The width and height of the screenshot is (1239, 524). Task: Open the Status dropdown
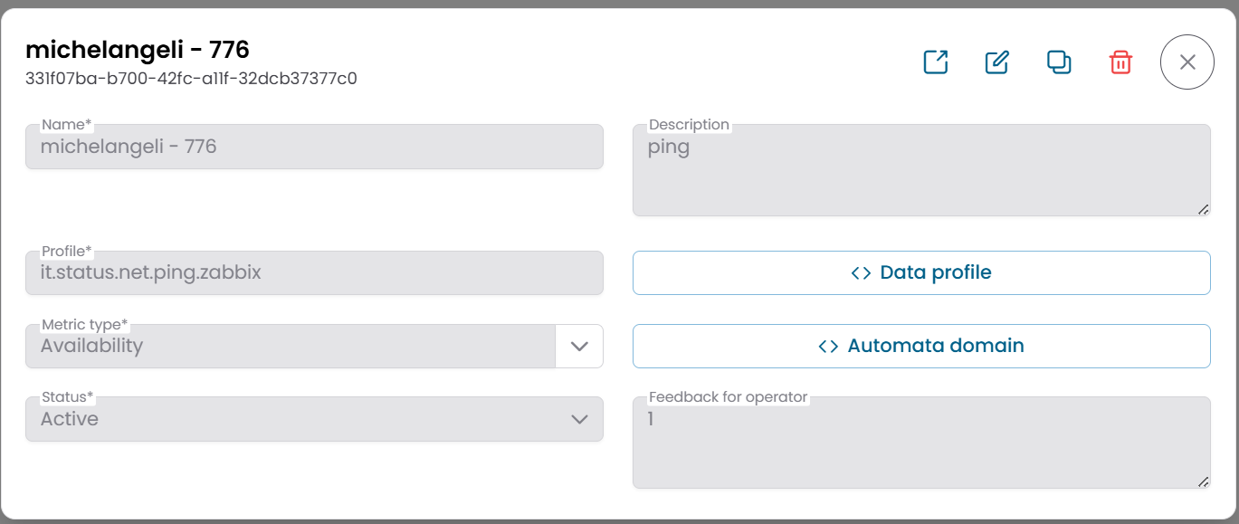(578, 419)
